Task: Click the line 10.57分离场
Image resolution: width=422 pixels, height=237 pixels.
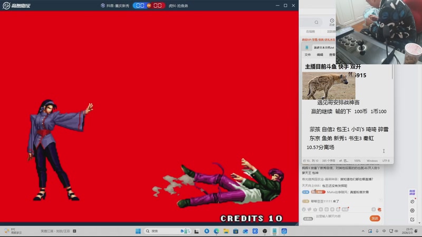Action: pos(320,147)
